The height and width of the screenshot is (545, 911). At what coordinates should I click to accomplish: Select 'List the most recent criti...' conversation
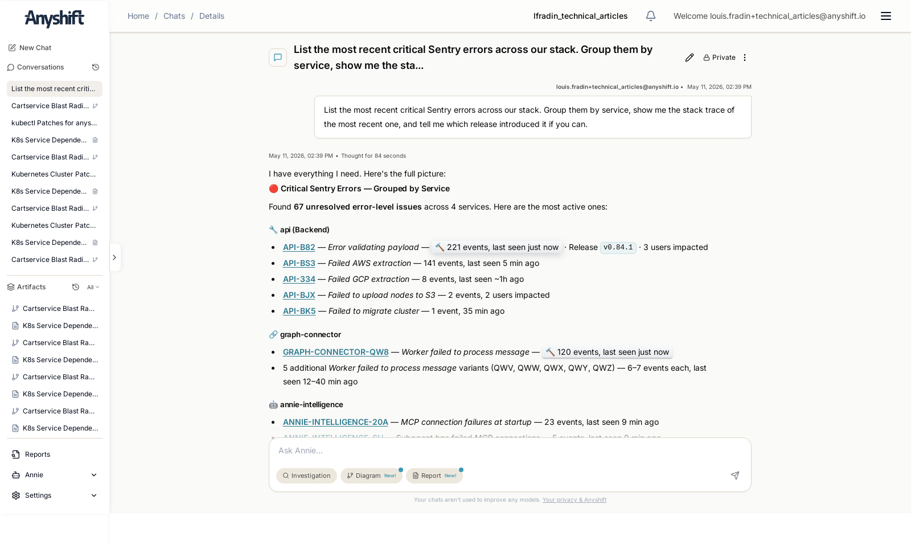pyautogui.click(x=55, y=89)
